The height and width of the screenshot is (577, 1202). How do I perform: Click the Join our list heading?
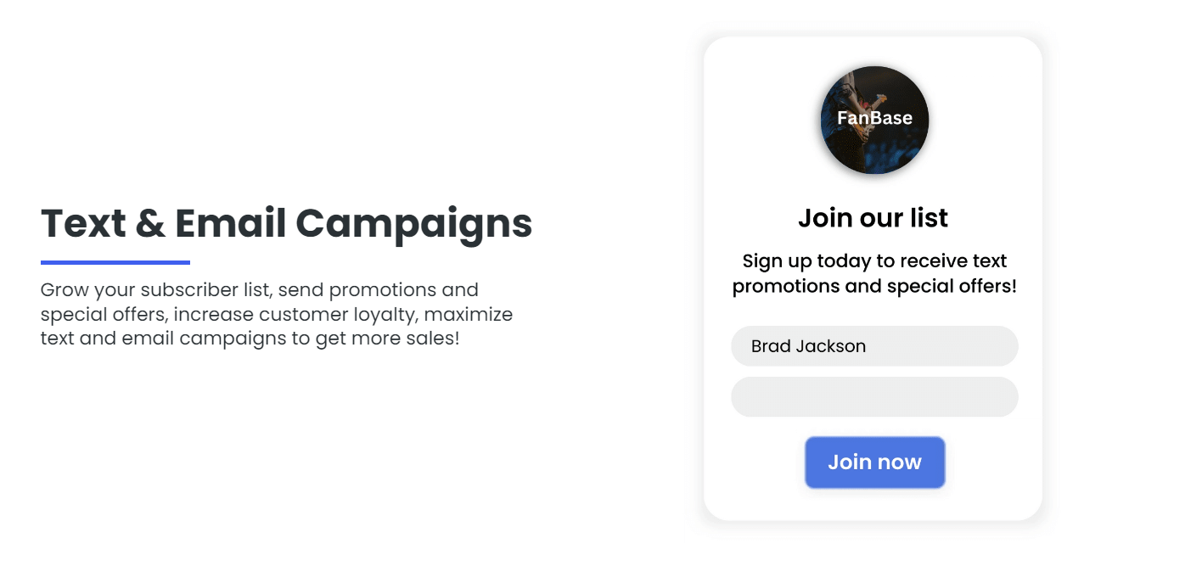[x=873, y=218]
